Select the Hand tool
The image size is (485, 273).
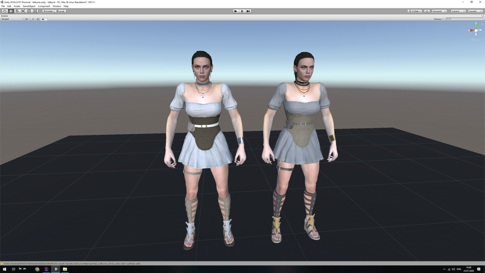(x=5, y=11)
